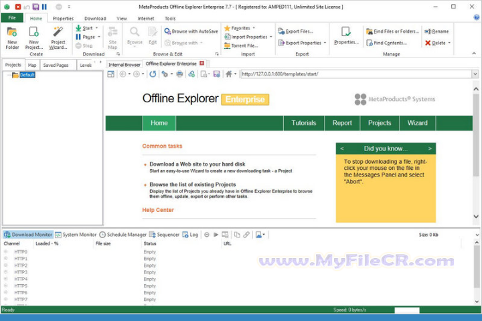The width and height of the screenshot is (482, 321).
Task: Click the Status column header
Action: click(150, 243)
